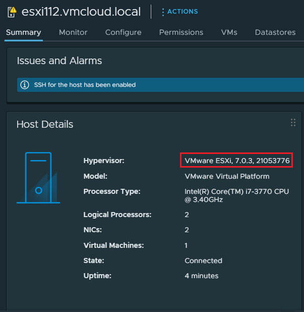Switch to the Datastores tab
Viewport: 304px width, 312px height.
tap(275, 32)
